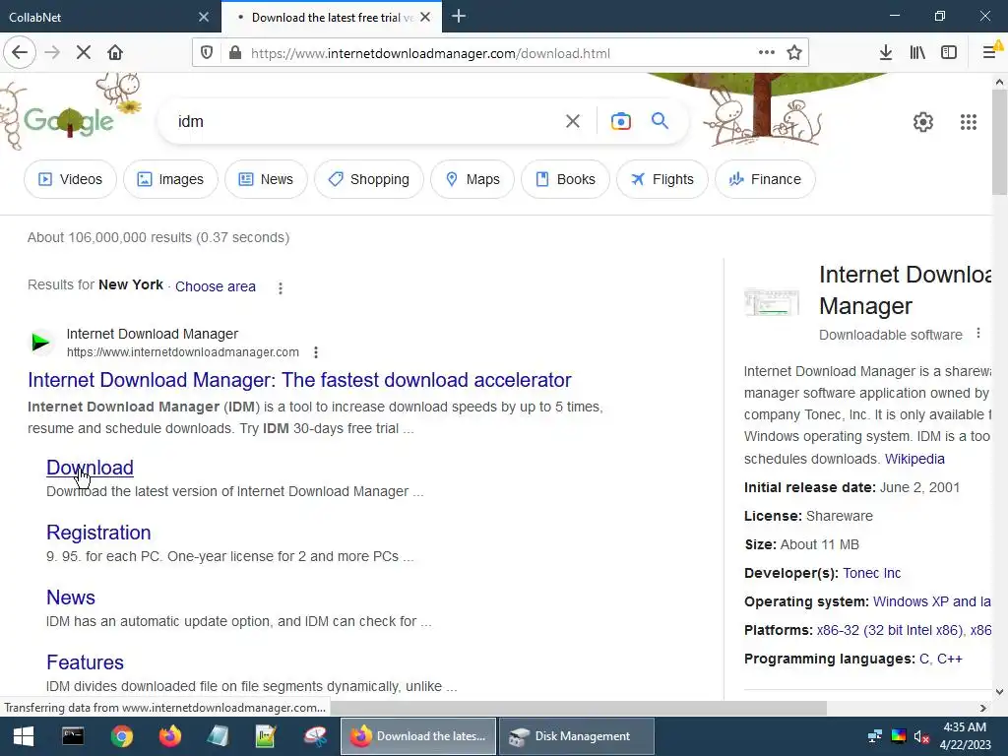Stop loading the page
1008x756 pixels.
pos(84,52)
